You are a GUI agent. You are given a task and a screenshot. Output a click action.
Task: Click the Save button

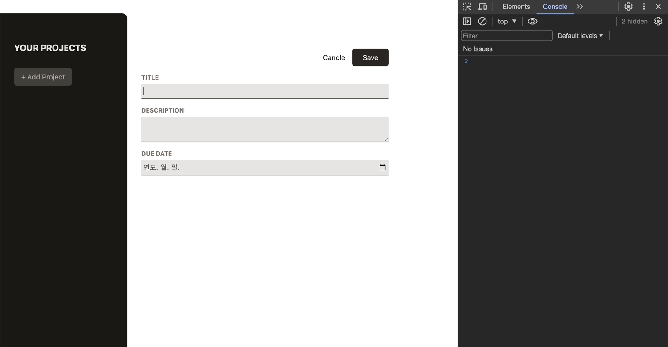click(x=370, y=57)
